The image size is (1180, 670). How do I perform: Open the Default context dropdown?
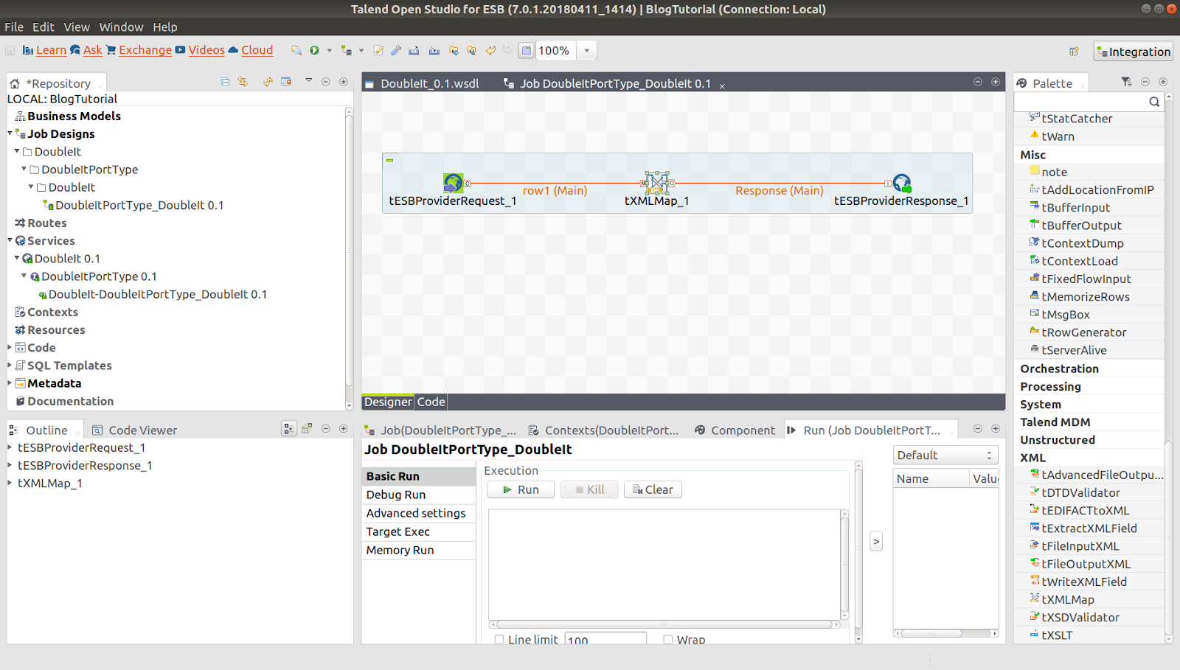tap(988, 455)
